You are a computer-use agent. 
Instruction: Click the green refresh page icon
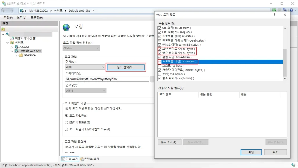point(274,10)
